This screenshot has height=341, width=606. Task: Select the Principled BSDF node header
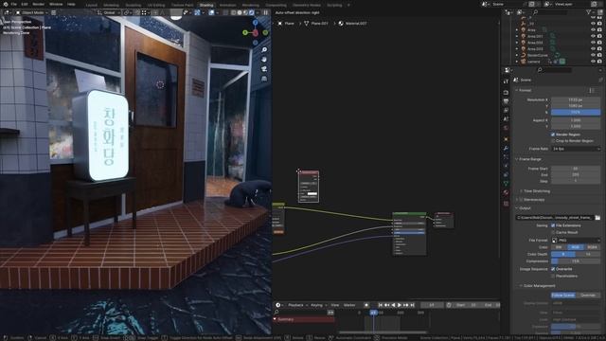click(x=409, y=213)
